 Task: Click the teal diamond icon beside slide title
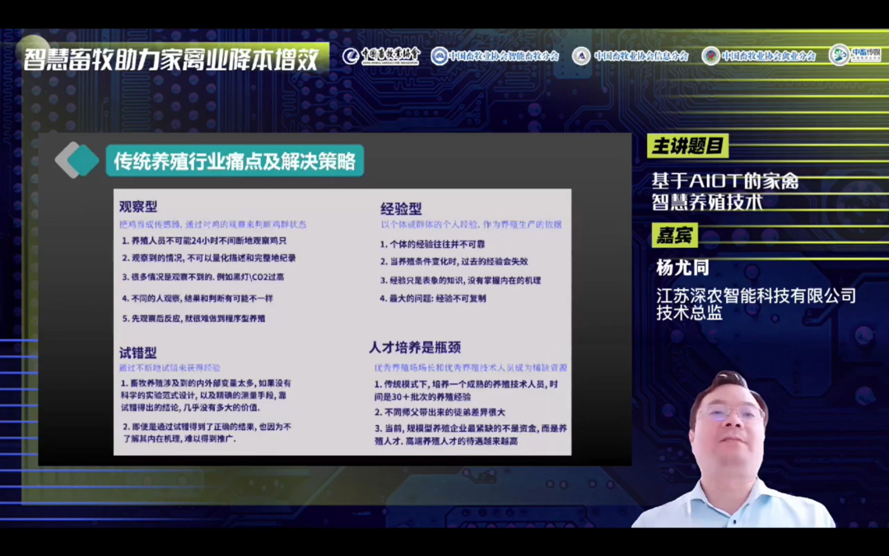point(77,160)
